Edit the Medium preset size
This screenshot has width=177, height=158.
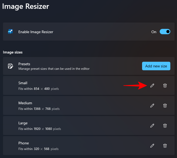point(152,106)
